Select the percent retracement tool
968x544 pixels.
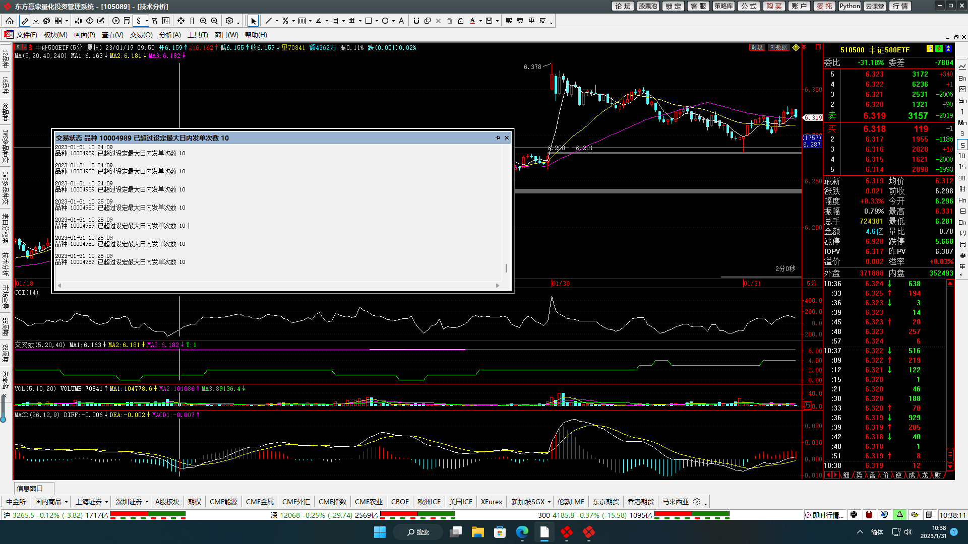tap(285, 21)
